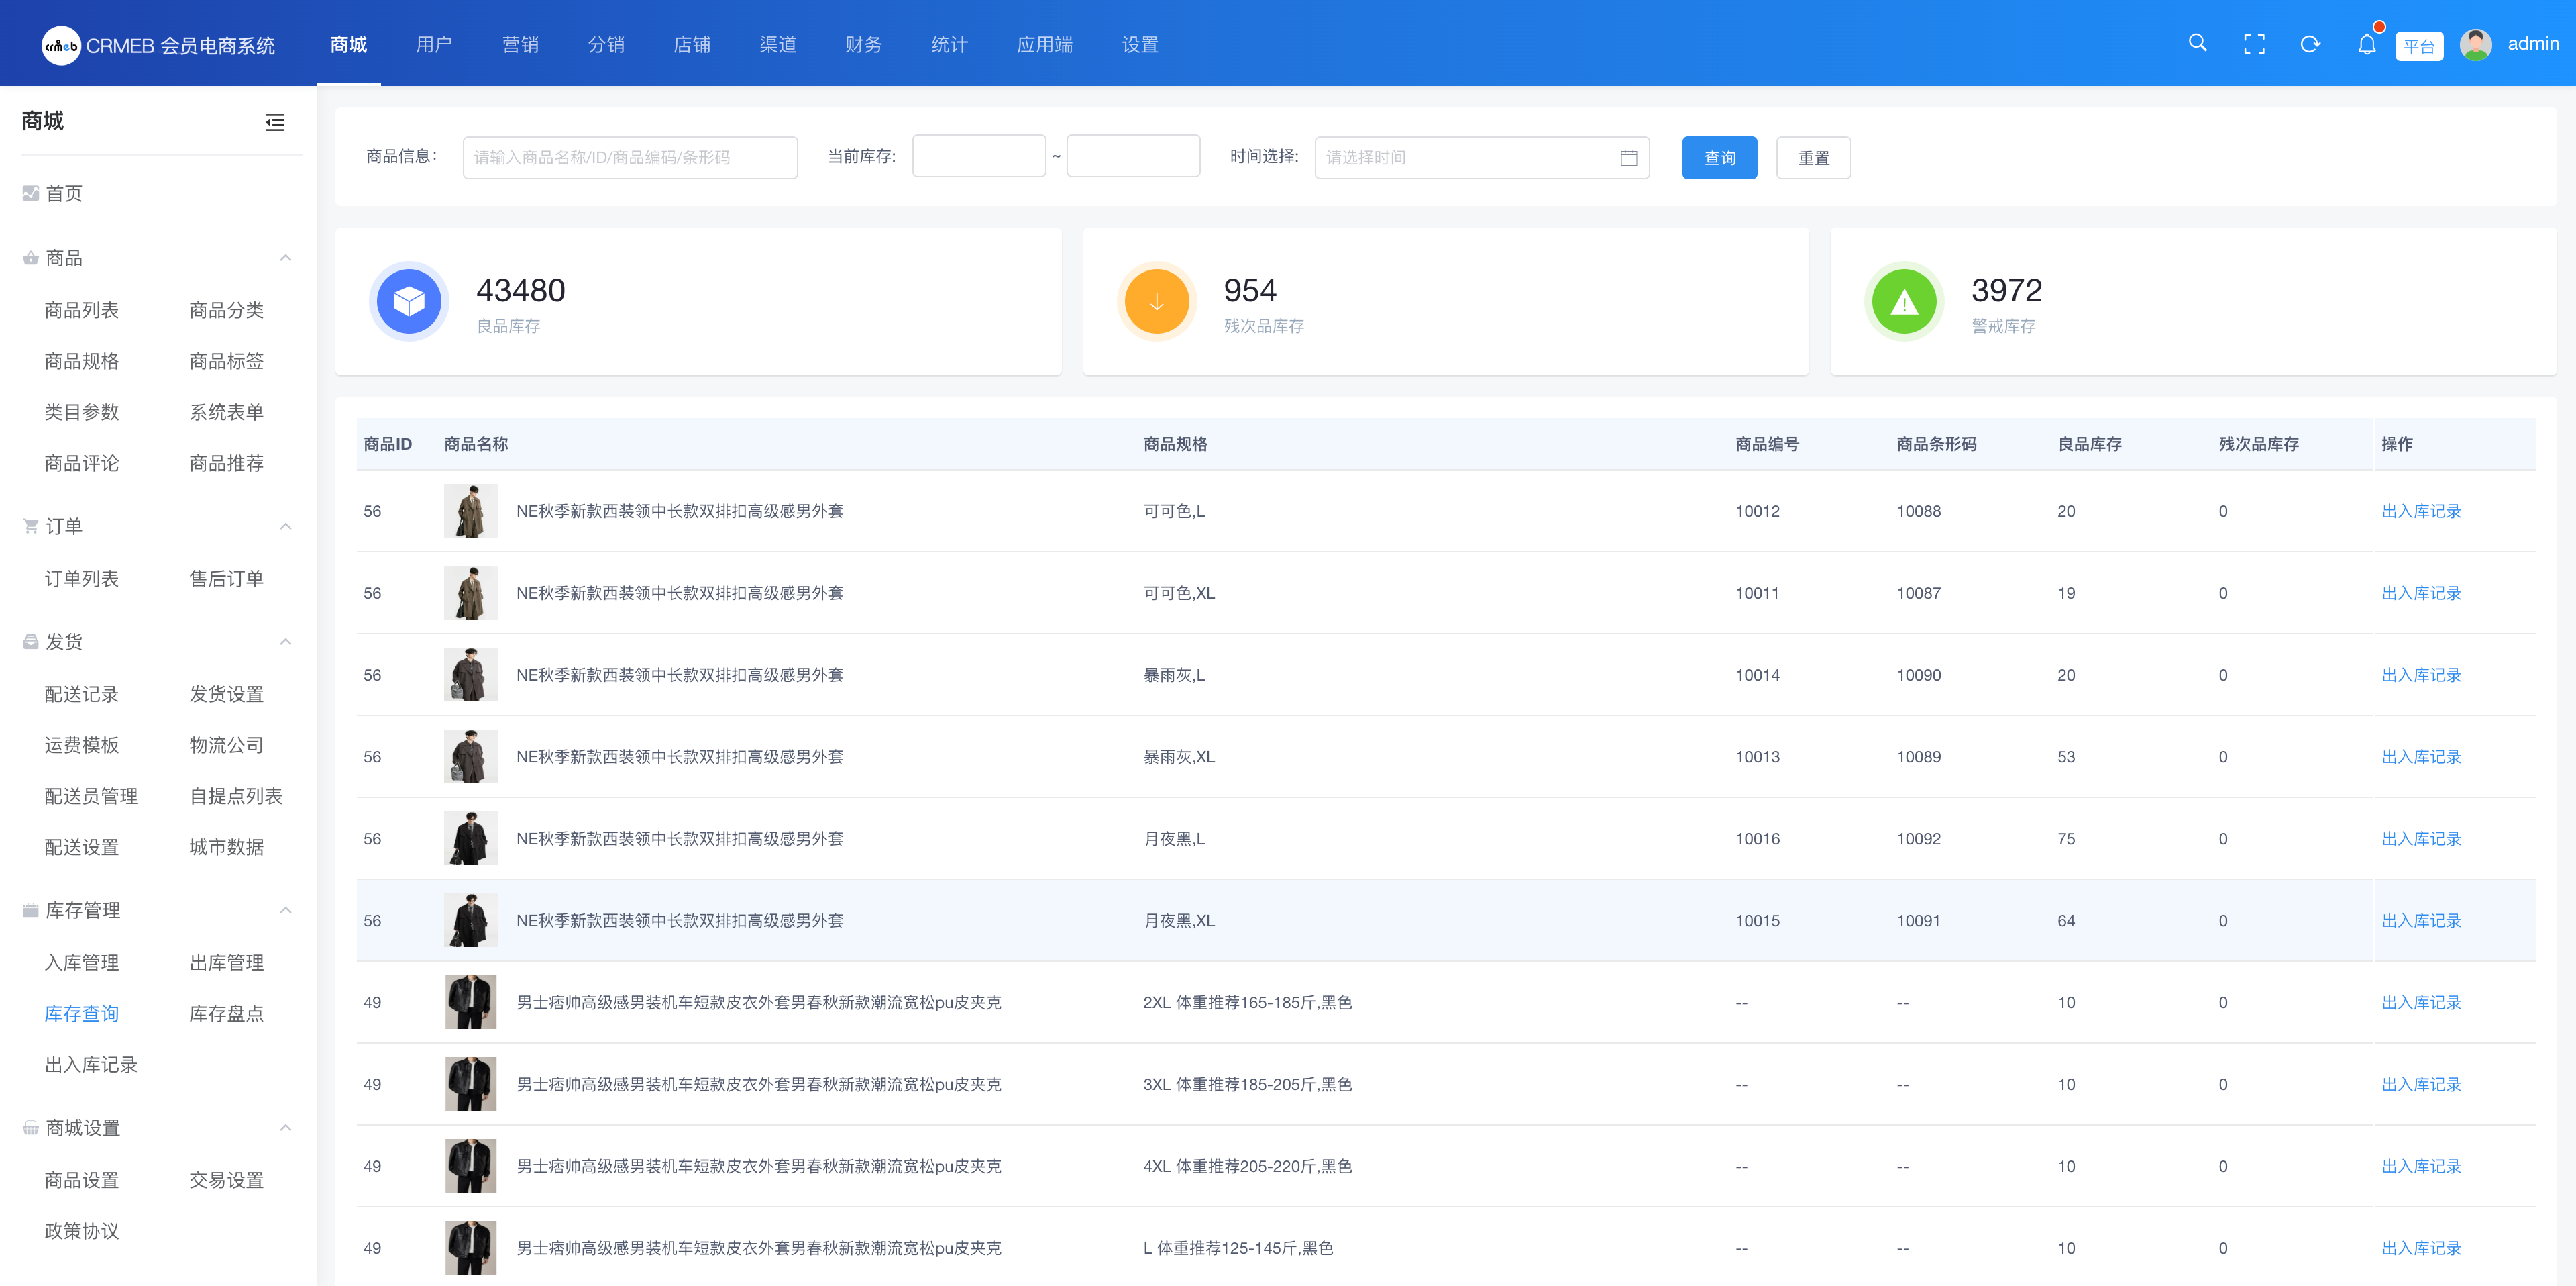Open 出入库记录 link for 可可色,L row
This screenshot has height=1286, width=2576.
[x=2420, y=511]
